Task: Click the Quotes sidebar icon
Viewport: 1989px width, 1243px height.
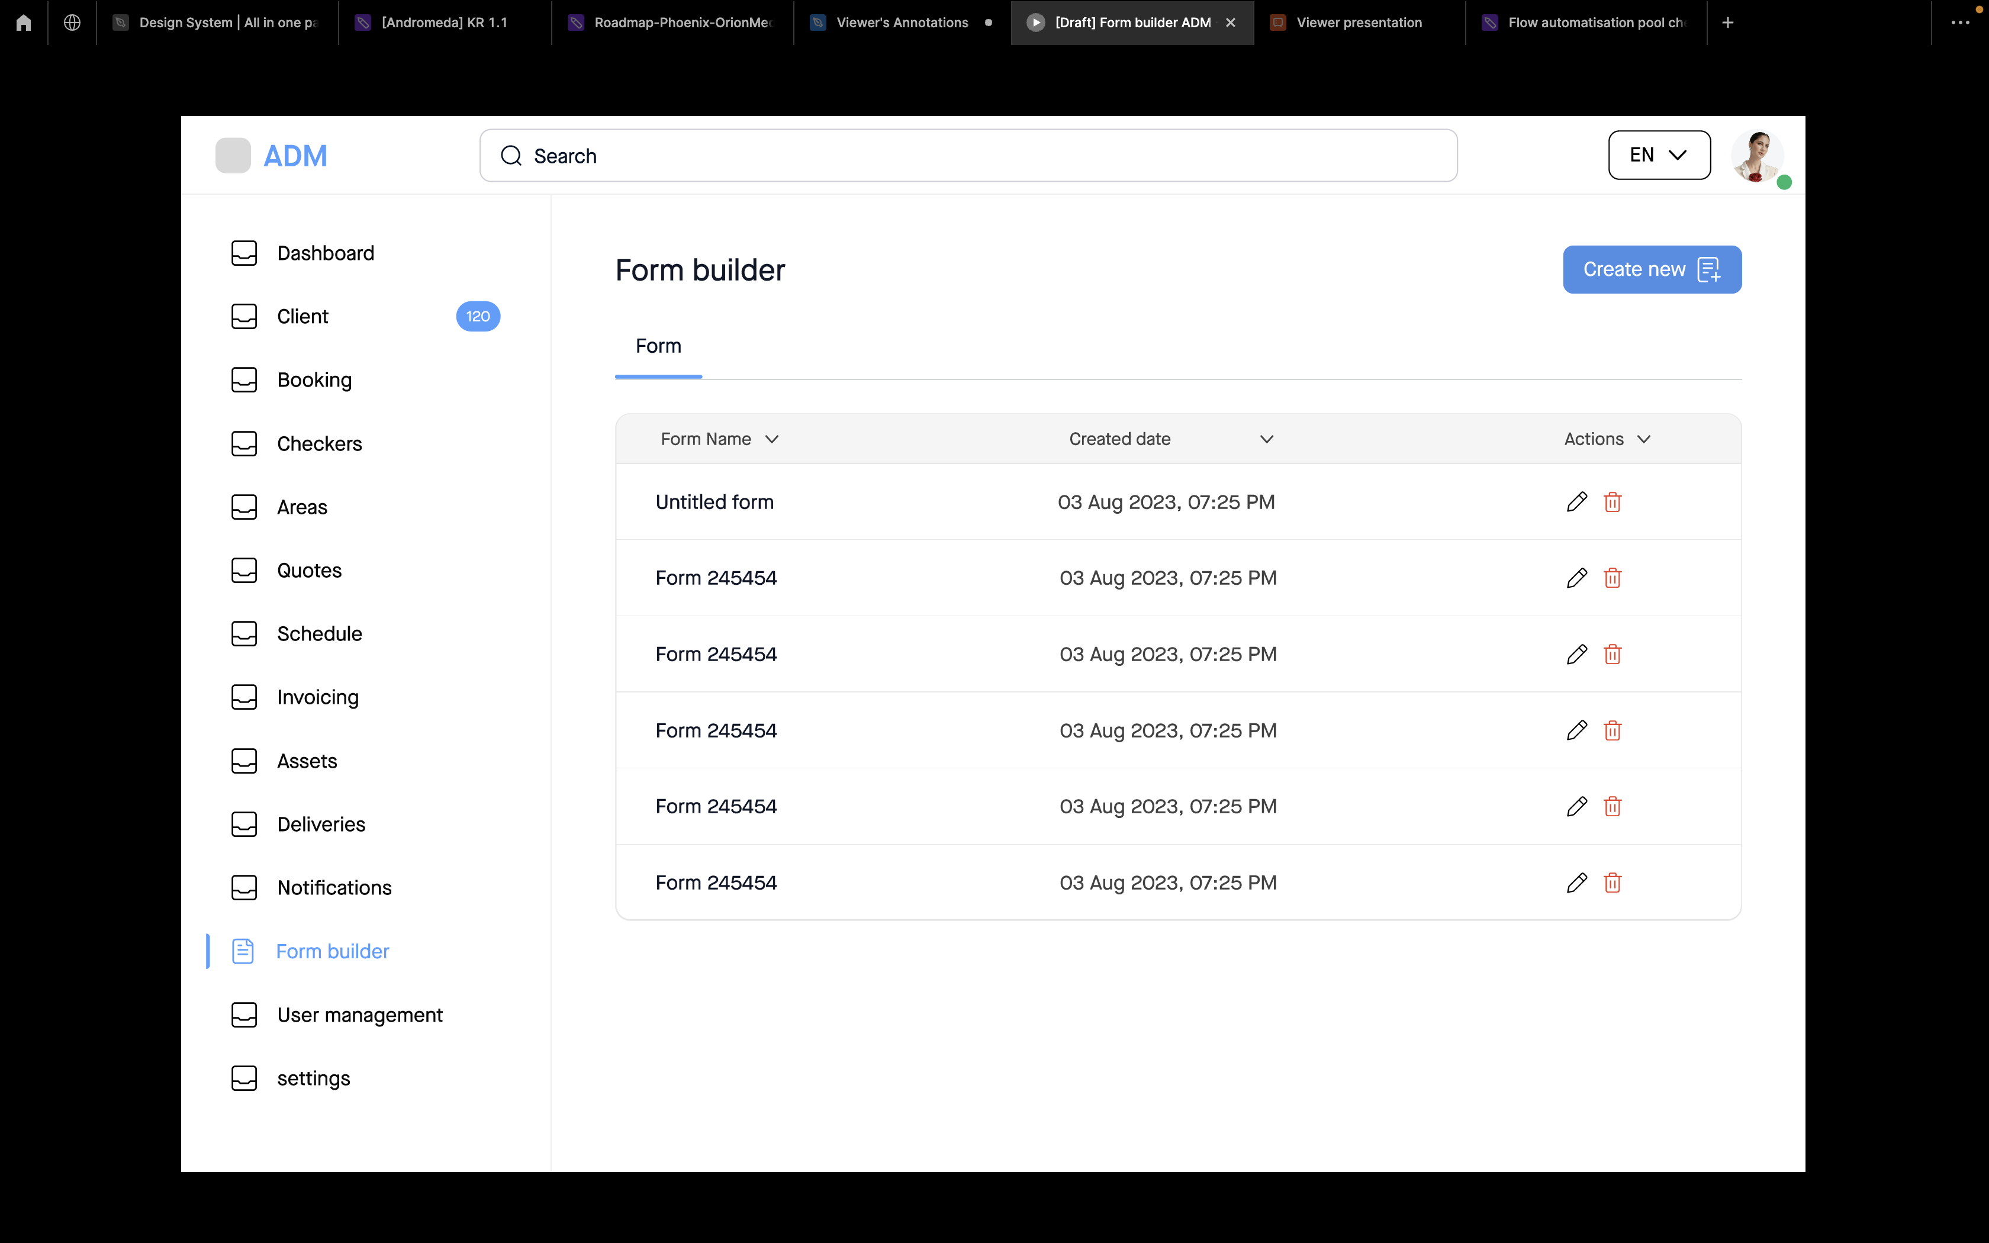Action: [x=244, y=571]
